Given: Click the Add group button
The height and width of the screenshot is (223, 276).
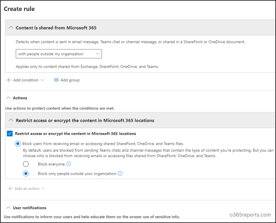Looking at the screenshot, I should [x=67, y=80].
